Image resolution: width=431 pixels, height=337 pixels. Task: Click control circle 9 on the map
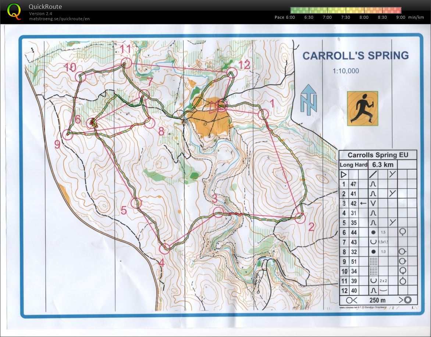point(68,135)
